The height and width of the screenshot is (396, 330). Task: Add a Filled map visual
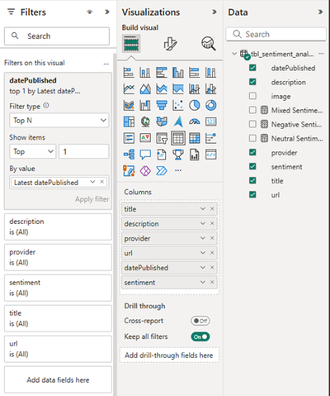click(162, 122)
